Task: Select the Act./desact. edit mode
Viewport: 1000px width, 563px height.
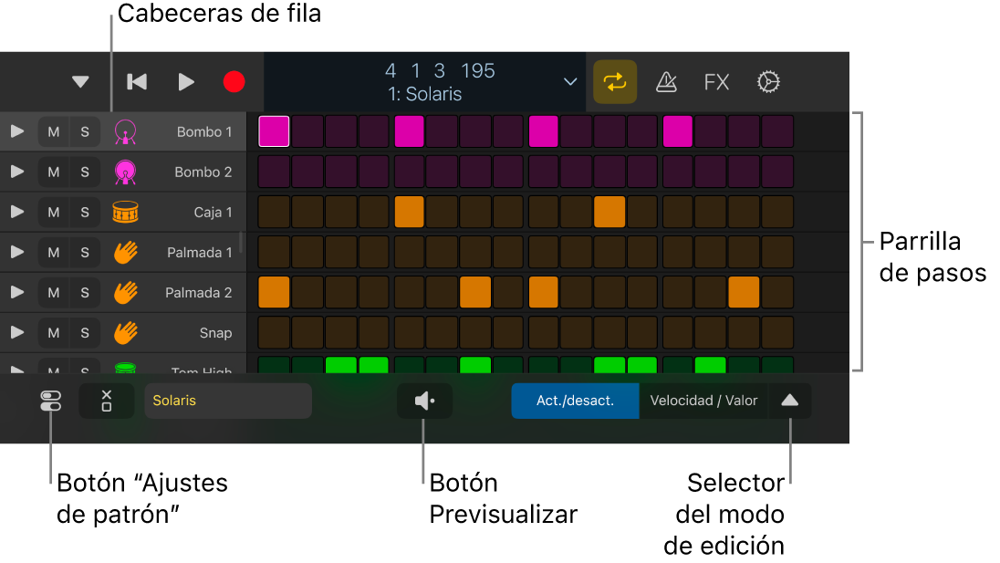Action: point(575,401)
